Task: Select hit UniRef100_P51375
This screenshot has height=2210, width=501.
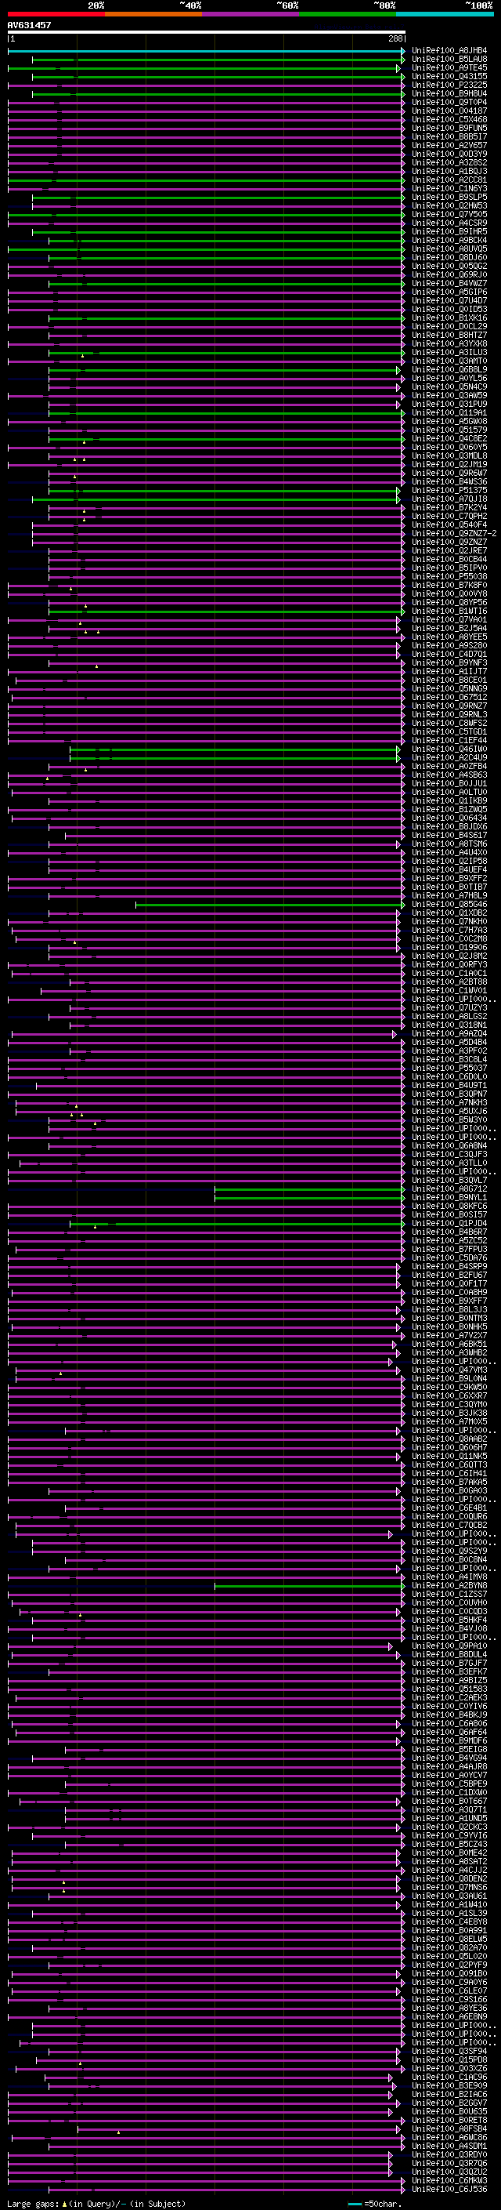Action: point(449,491)
